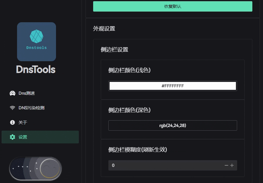Click − to decrease sidebar blur
This screenshot has height=183, width=263.
tap(226, 165)
